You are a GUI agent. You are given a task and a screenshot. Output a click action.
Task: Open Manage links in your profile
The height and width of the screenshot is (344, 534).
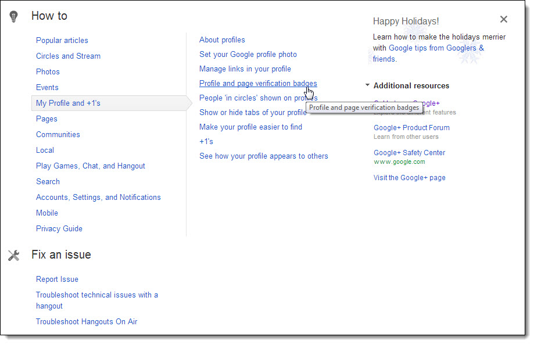(x=245, y=69)
